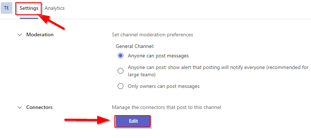
Task: Select the Anyone can post messages radio button
Action: (121, 56)
